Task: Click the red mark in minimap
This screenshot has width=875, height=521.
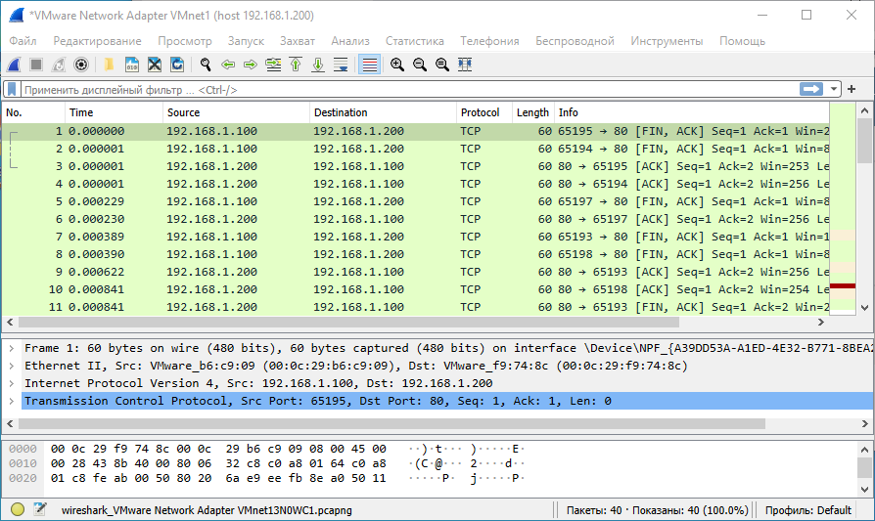Action: pos(843,285)
